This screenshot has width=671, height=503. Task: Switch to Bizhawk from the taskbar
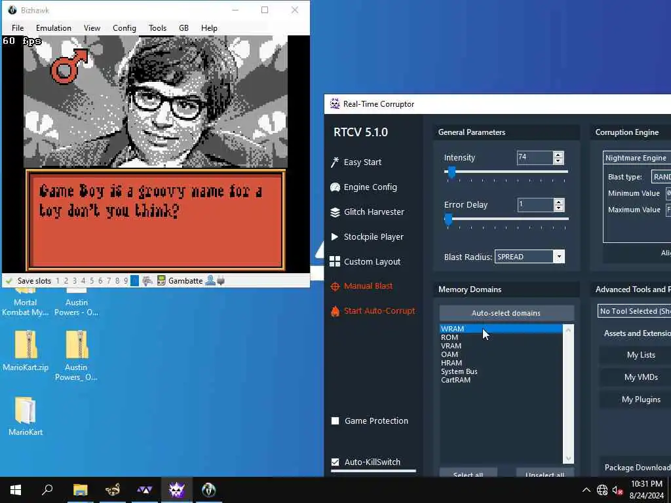(209, 490)
